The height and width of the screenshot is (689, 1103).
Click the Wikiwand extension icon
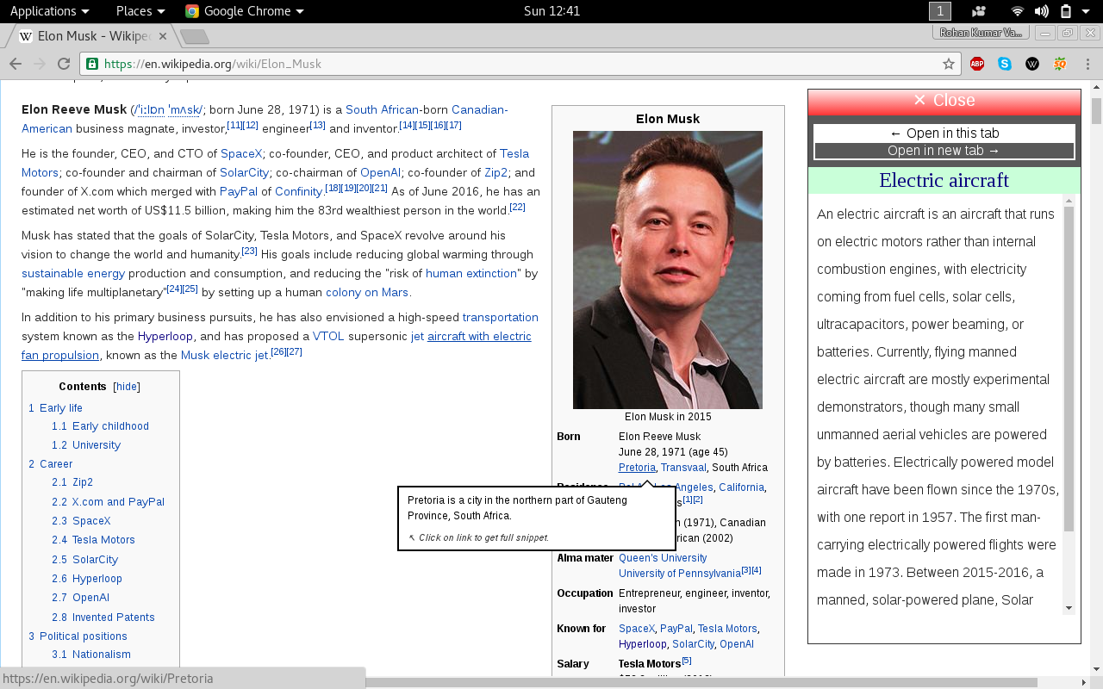coord(1031,63)
